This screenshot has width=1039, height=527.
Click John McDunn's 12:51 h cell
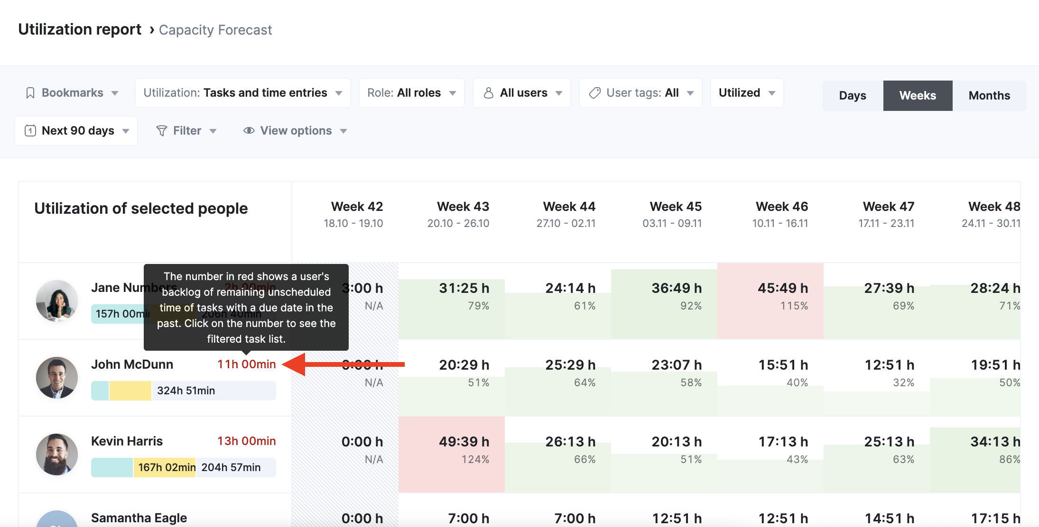(x=877, y=378)
